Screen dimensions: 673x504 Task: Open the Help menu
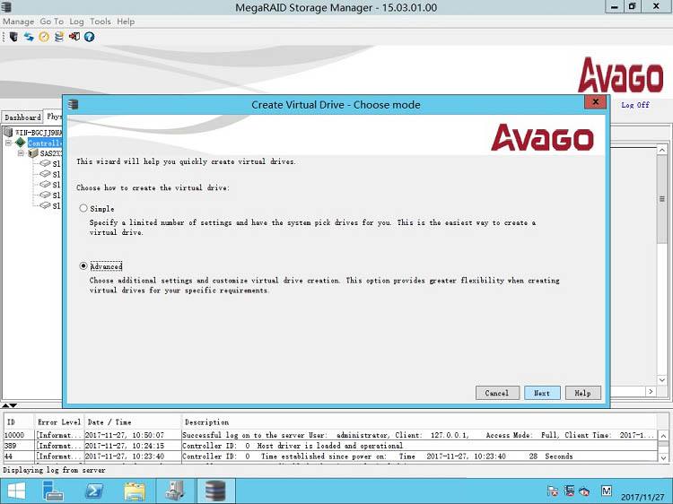(x=126, y=22)
